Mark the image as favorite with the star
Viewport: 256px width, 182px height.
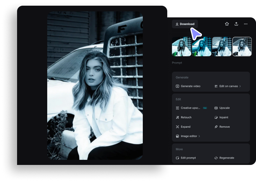pos(227,24)
